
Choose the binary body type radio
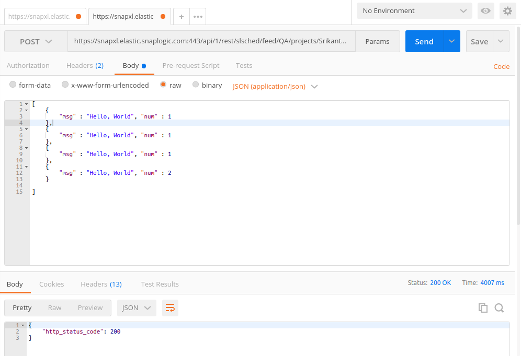pos(196,85)
